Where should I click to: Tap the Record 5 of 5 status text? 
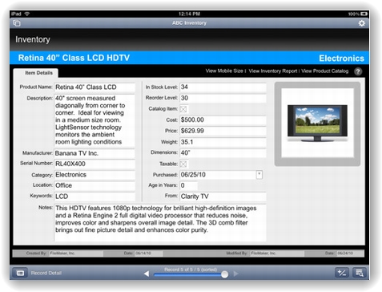point(191,270)
